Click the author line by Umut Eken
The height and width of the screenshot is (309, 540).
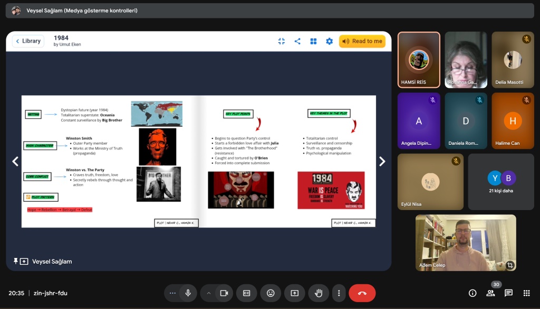(67, 44)
